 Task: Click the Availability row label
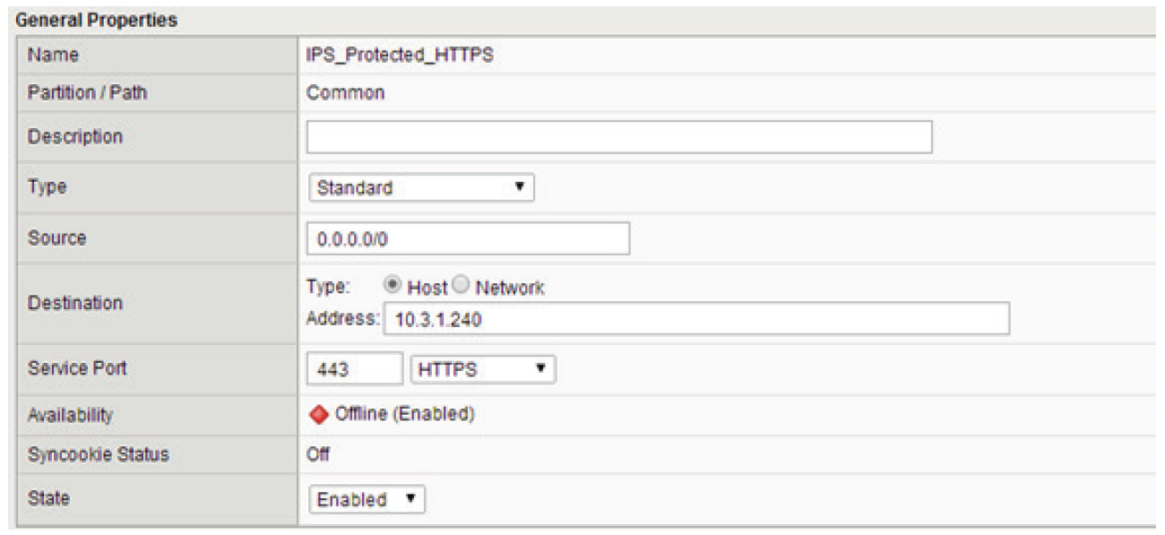[x=71, y=415]
